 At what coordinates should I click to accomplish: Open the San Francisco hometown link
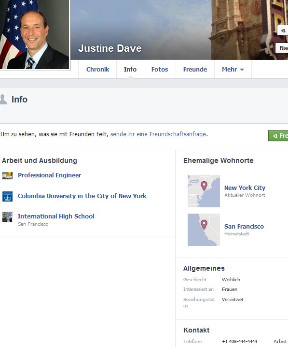244,226
